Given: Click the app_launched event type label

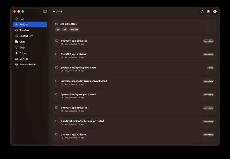Looking at the screenshot, I should pos(71,71).
